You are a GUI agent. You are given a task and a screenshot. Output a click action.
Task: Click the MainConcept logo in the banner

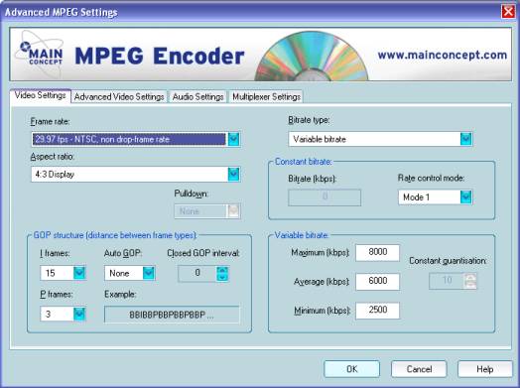coord(40,54)
